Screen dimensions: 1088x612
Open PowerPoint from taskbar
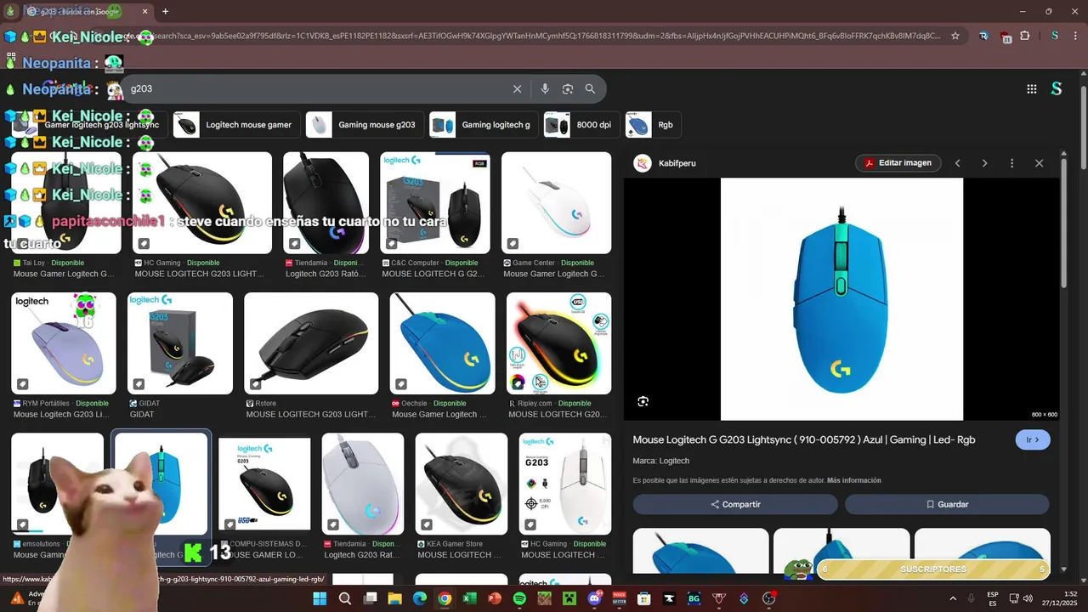click(495, 598)
